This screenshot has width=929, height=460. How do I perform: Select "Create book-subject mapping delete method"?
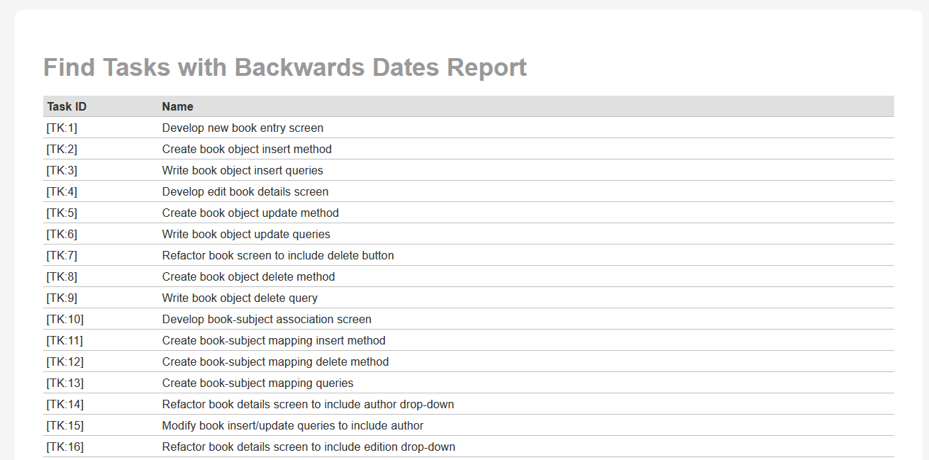coord(275,361)
